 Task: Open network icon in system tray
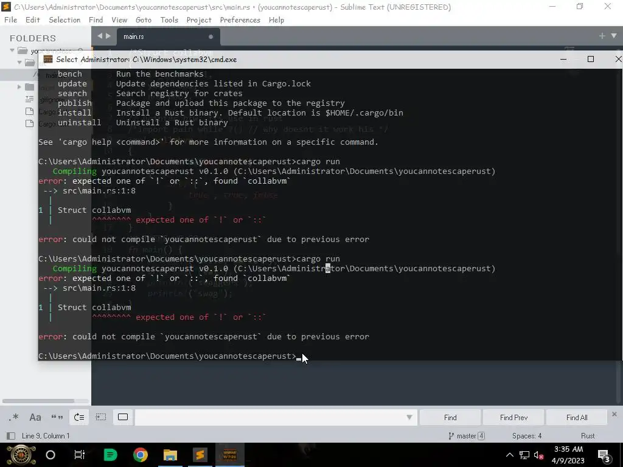524,455
